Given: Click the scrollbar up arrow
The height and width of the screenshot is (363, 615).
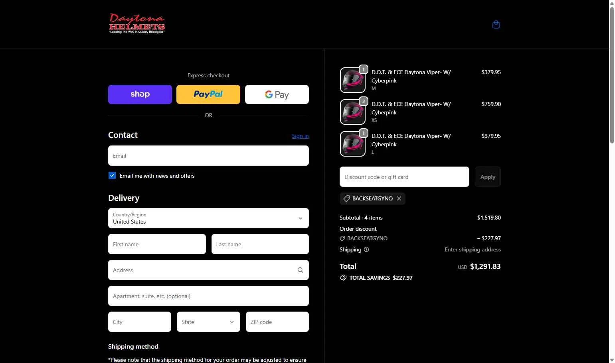Looking at the screenshot, I should (612, 3).
